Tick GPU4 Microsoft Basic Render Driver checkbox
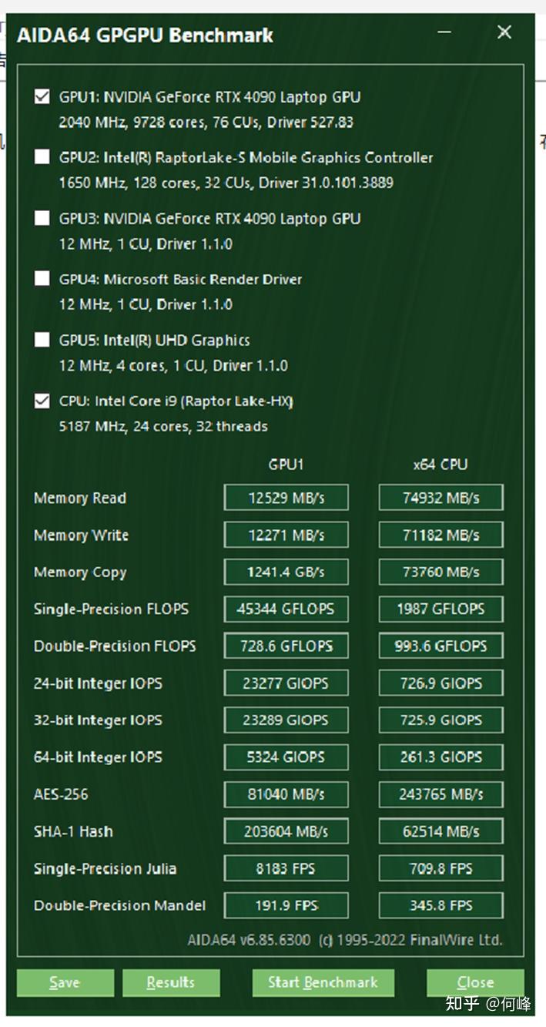 click(42, 279)
